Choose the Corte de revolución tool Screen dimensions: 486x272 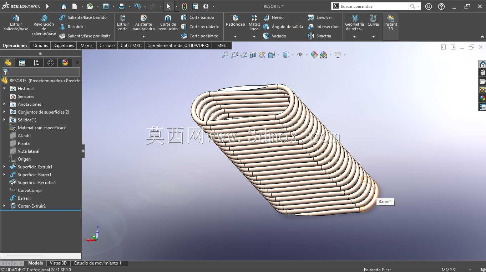coord(168,23)
